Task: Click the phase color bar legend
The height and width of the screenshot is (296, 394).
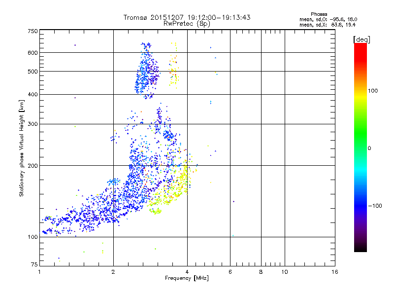Action: pos(361,148)
